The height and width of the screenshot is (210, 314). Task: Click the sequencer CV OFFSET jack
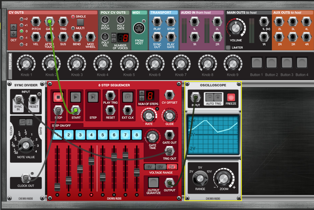(169, 95)
